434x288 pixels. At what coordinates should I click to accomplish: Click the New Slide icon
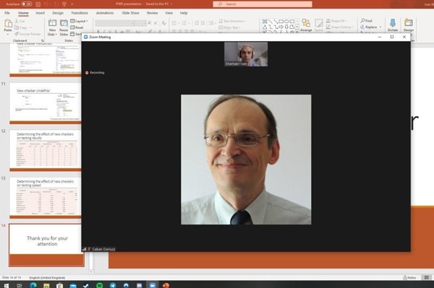tap(52, 24)
